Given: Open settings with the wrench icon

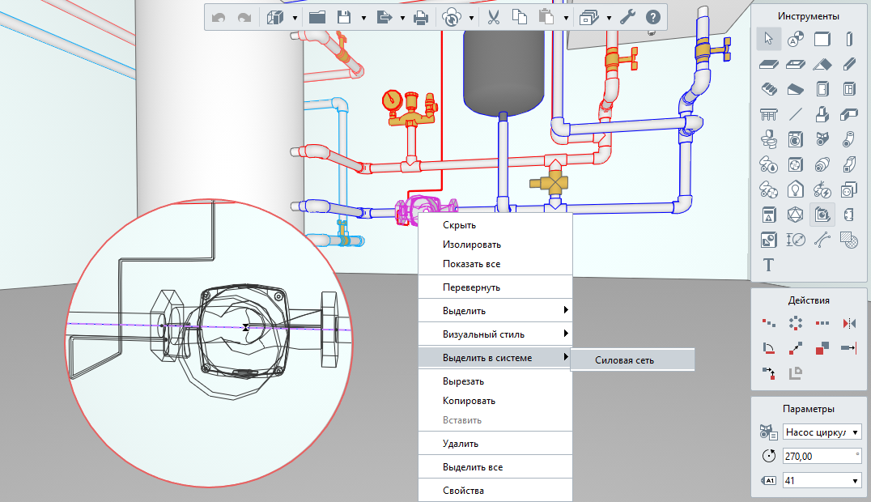Looking at the screenshot, I should click(x=627, y=18).
